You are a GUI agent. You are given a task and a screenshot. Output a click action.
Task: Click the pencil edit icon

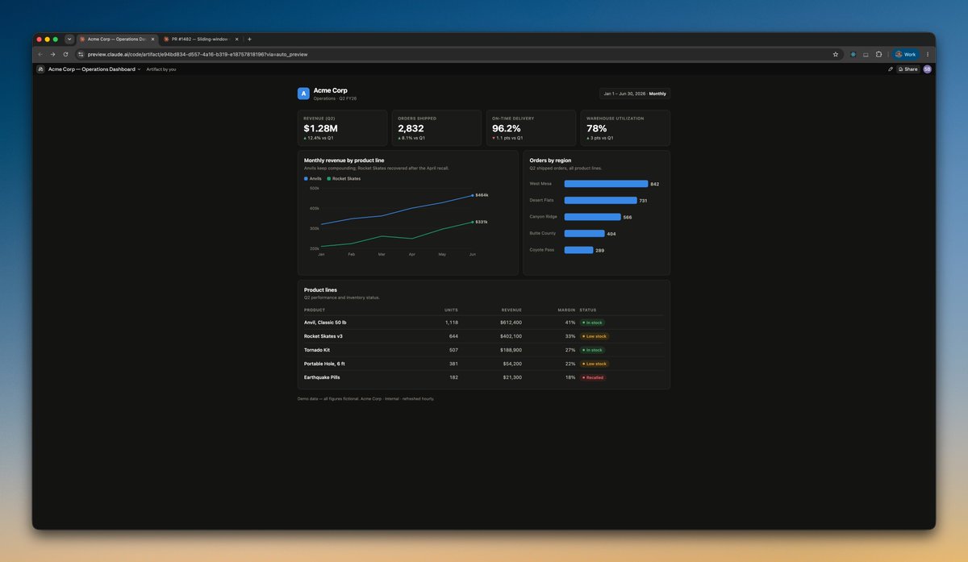pyautogui.click(x=891, y=69)
